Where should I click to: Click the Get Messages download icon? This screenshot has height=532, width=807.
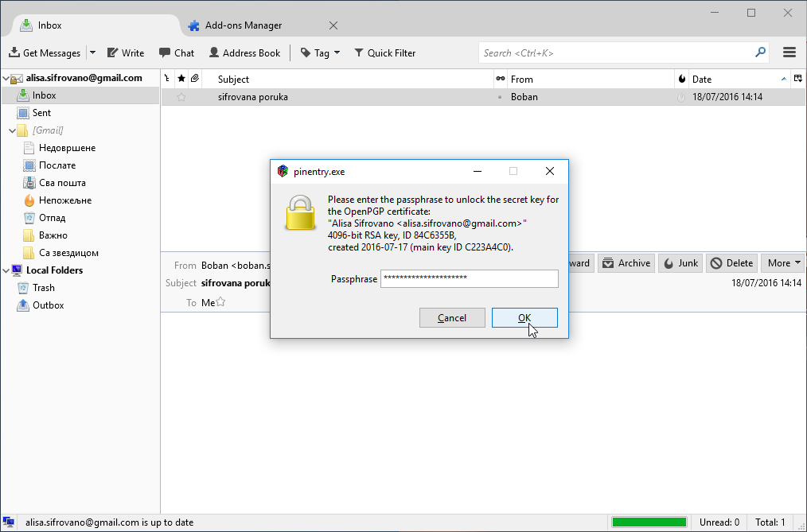14,52
